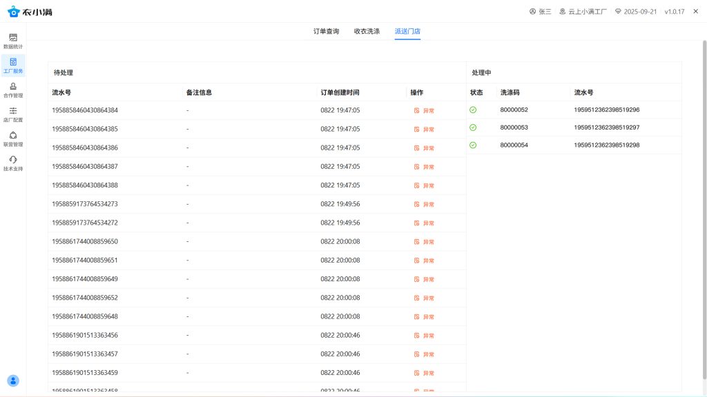707x397 pixels.
Task: Click the 衣小满 logo icon
Action: tap(13, 12)
